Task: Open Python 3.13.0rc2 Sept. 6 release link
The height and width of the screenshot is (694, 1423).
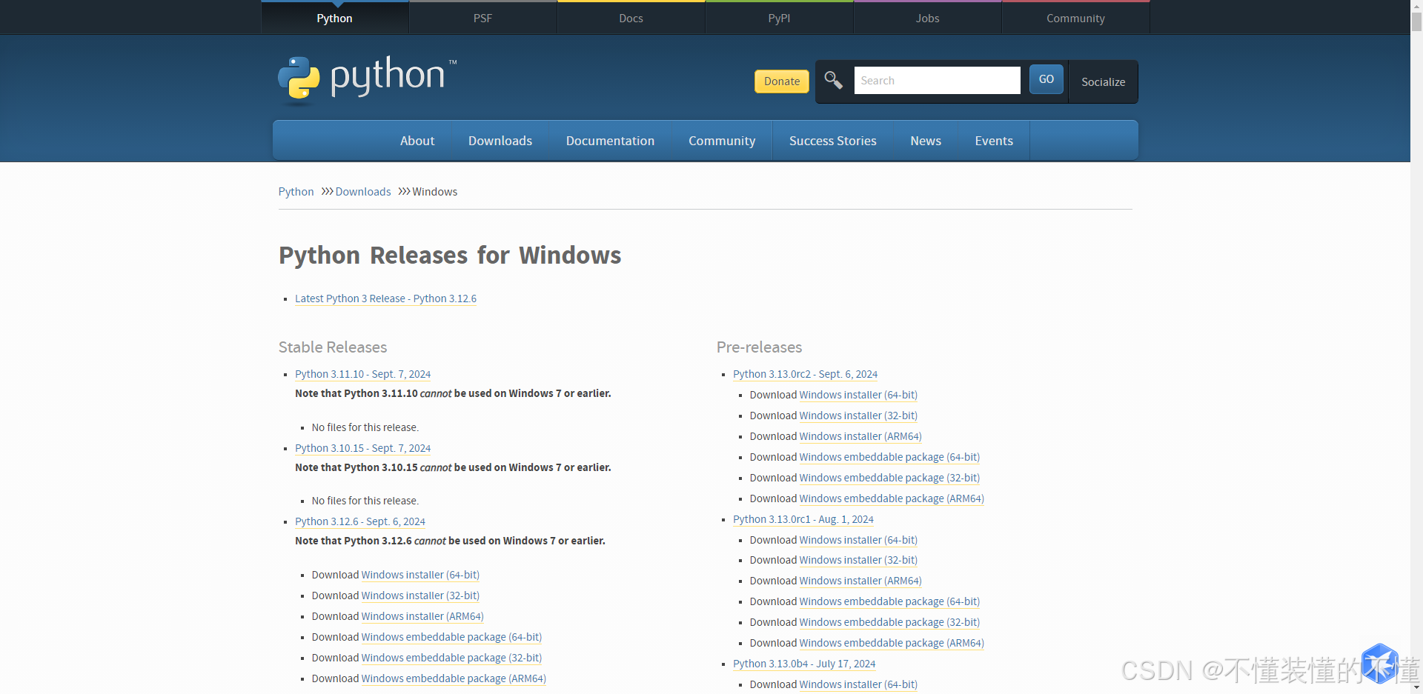Action: 805,374
